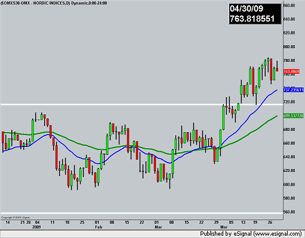The width and height of the screenshot is (305, 238).
Task: Click the chart title $OMXS30-OMX Nordic Indices
Action: (x=54, y=3)
